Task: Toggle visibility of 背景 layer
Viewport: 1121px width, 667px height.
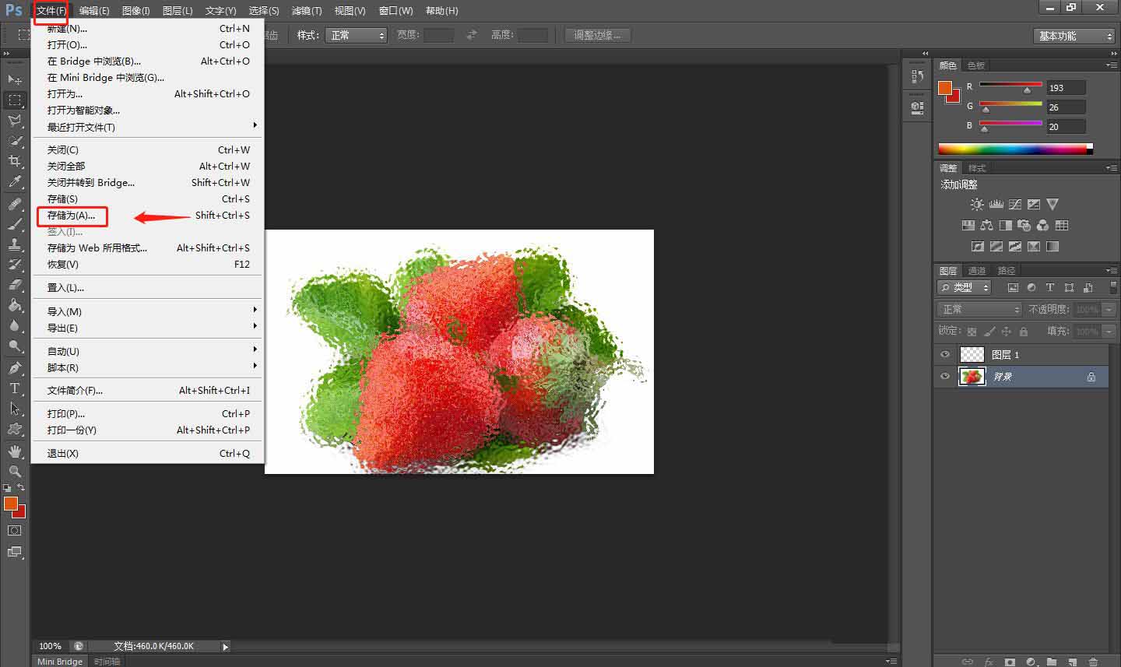Action: tap(945, 377)
